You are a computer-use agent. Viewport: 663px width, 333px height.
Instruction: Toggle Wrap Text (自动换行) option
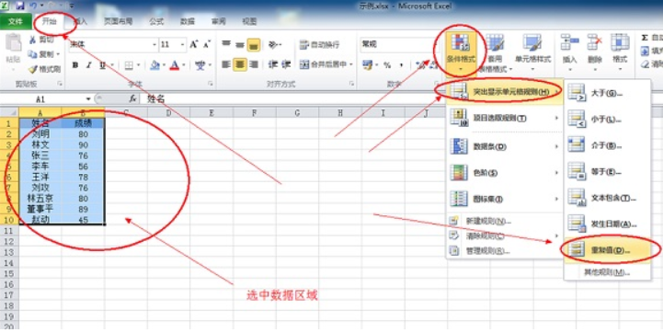[x=319, y=44]
